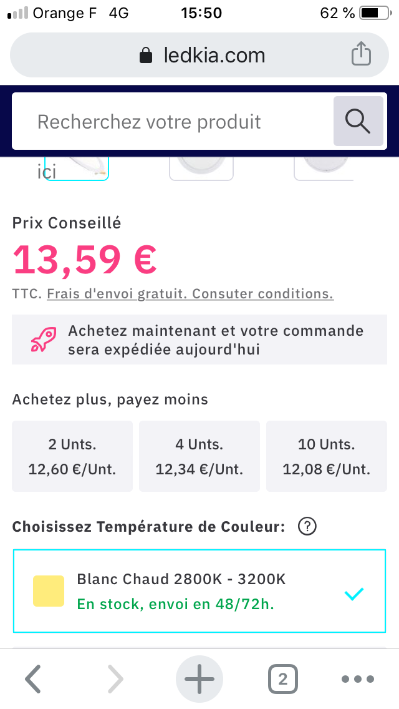
Task: Choose the 2 Unts. quantity price tier
Action: pos(72,456)
